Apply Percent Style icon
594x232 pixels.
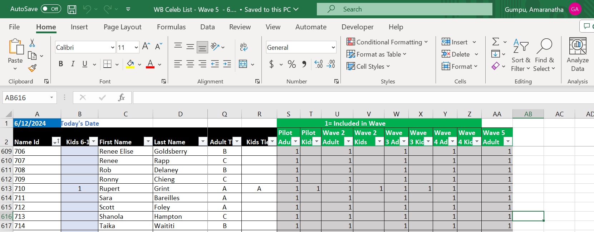pos(292,64)
